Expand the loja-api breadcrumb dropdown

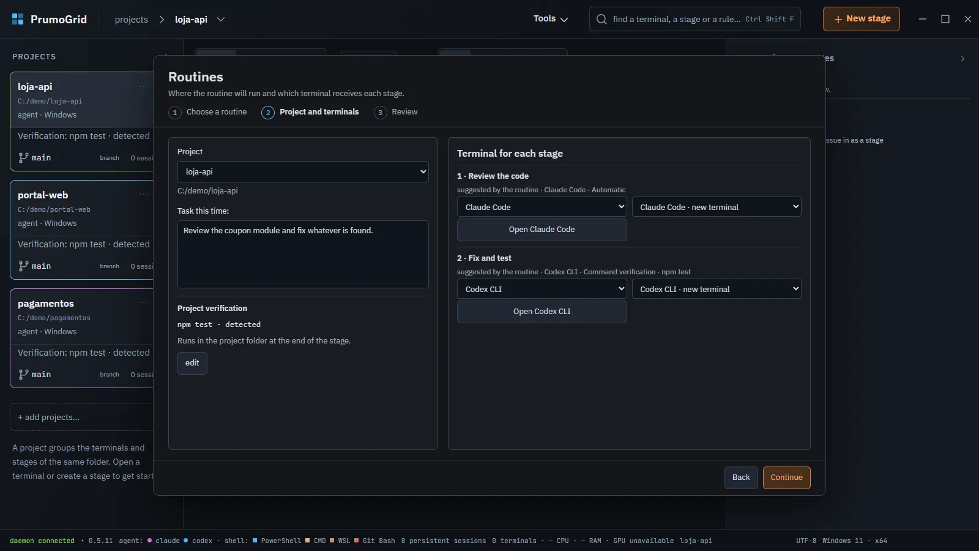(221, 20)
